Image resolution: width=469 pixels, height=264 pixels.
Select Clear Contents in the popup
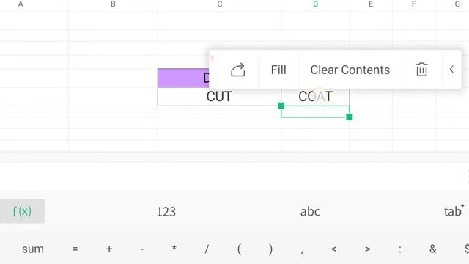click(x=350, y=70)
